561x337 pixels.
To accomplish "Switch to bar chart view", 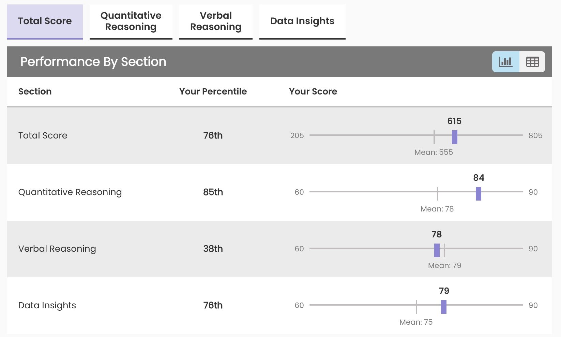I will (x=505, y=62).
